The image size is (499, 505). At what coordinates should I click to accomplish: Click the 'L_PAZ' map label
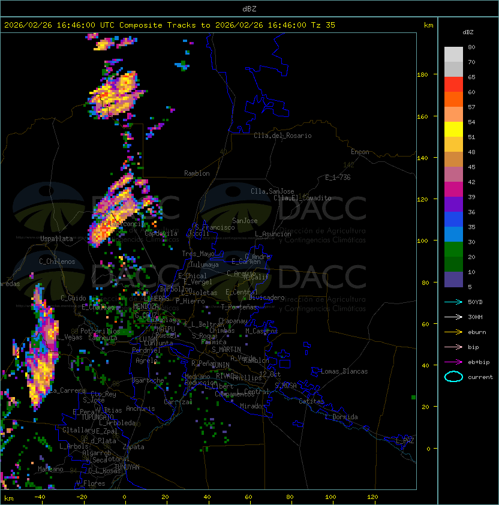405,441
